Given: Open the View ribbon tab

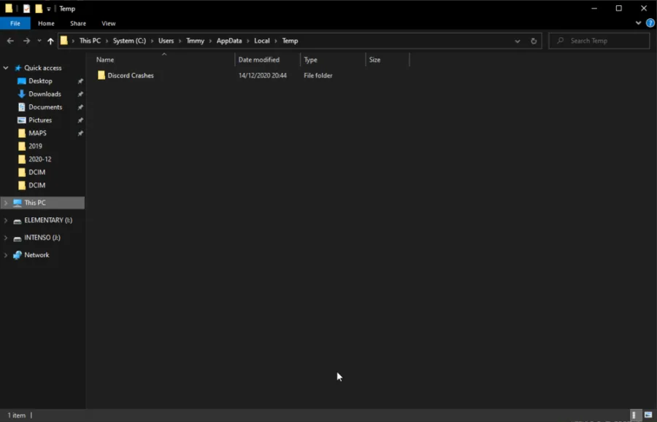Looking at the screenshot, I should coord(109,23).
